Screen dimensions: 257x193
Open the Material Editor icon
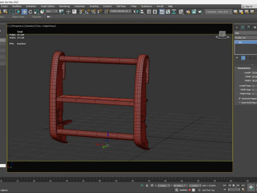pos(181,12)
